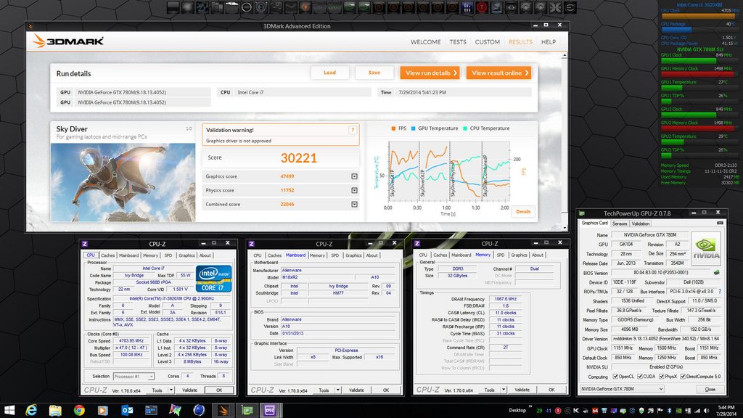The height and width of the screenshot is (418, 743).
Task: Open Outlook from the taskbar
Action: click(x=127, y=410)
